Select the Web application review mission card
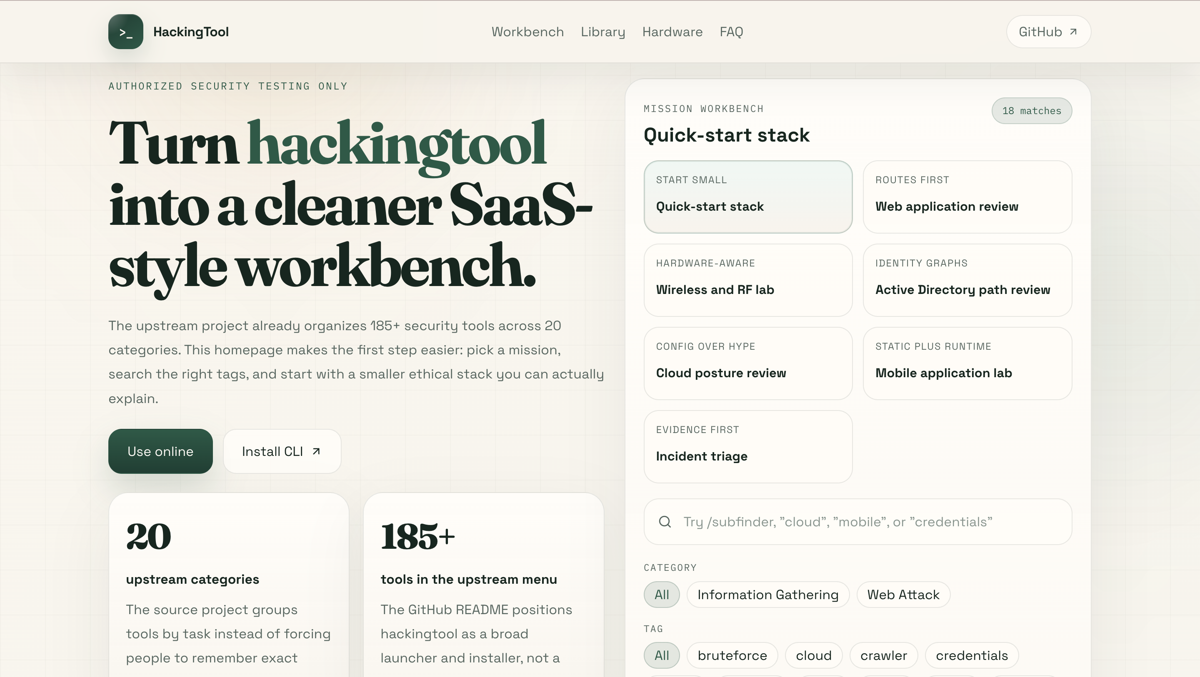1200x677 pixels. pos(967,197)
